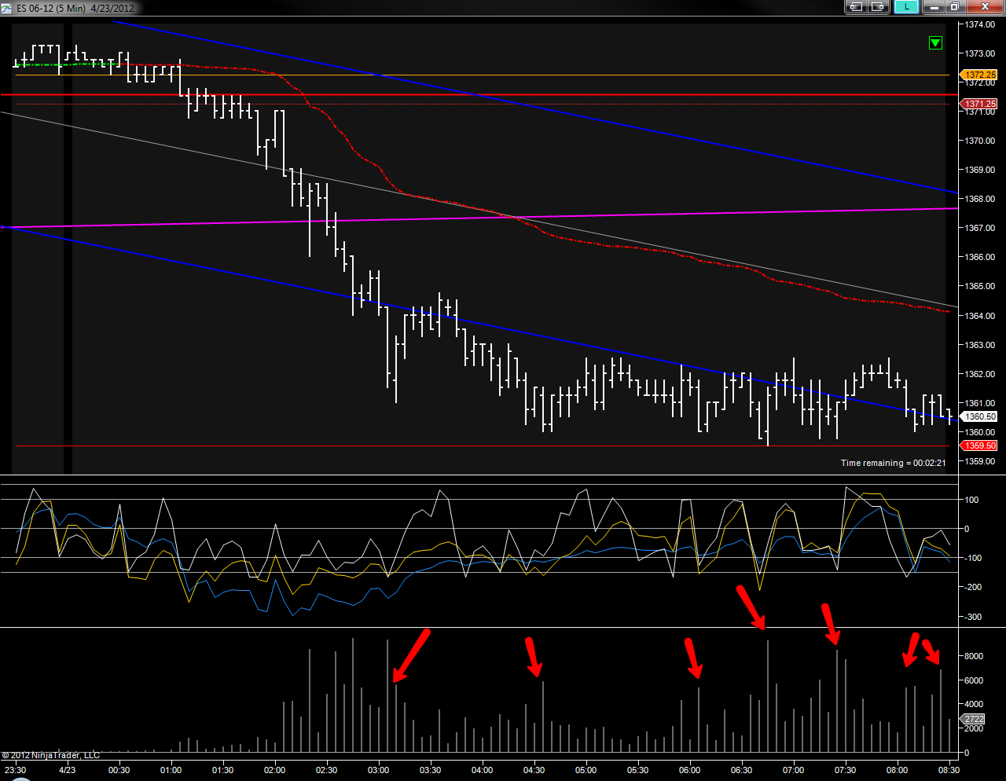Select the white 1360.50 last price marker

(x=979, y=417)
